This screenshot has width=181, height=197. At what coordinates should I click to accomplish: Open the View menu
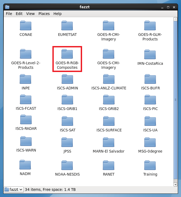30,14
